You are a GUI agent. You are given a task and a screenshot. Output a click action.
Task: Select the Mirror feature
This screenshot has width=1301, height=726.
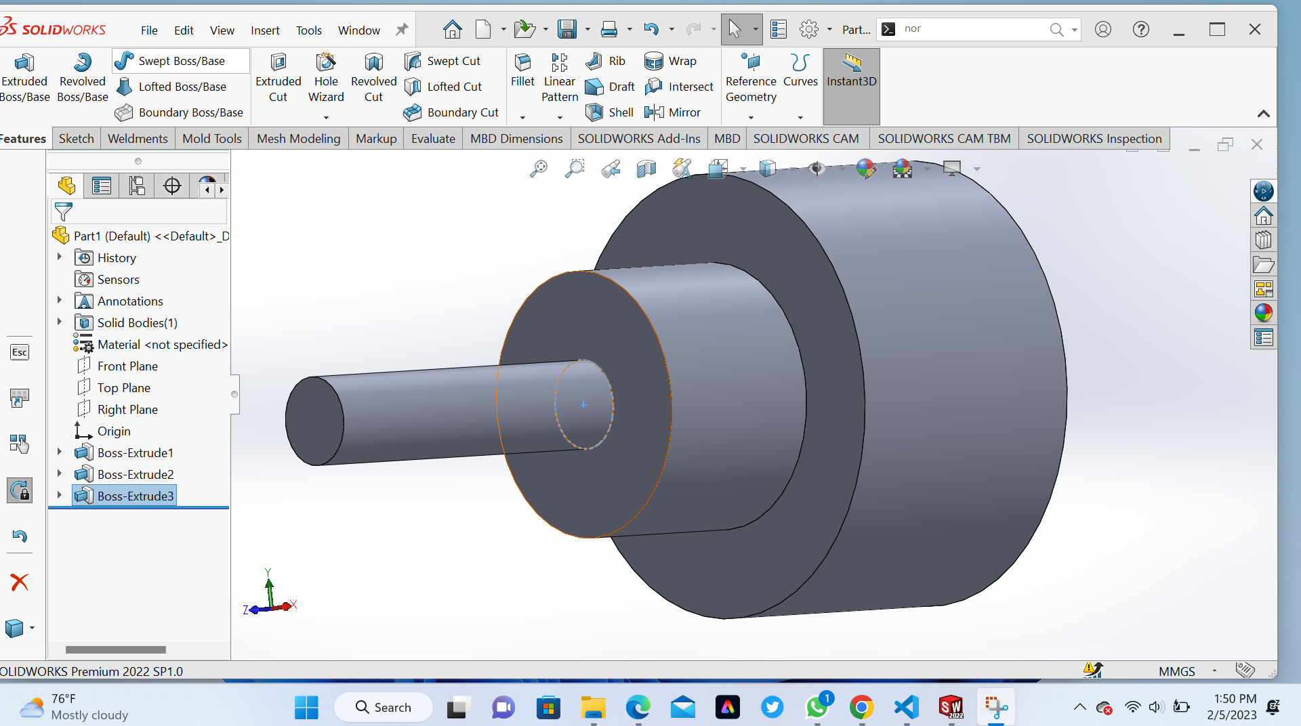click(672, 112)
